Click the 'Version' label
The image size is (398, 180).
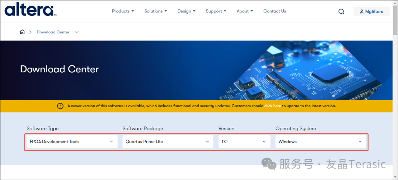tap(226, 129)
